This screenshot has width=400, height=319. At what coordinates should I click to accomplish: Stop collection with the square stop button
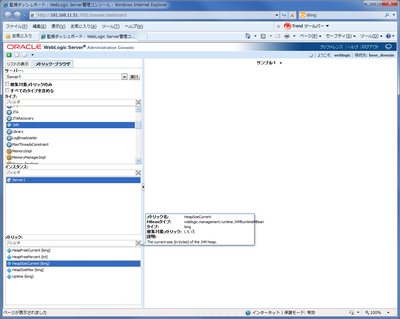tap(17, 55)
